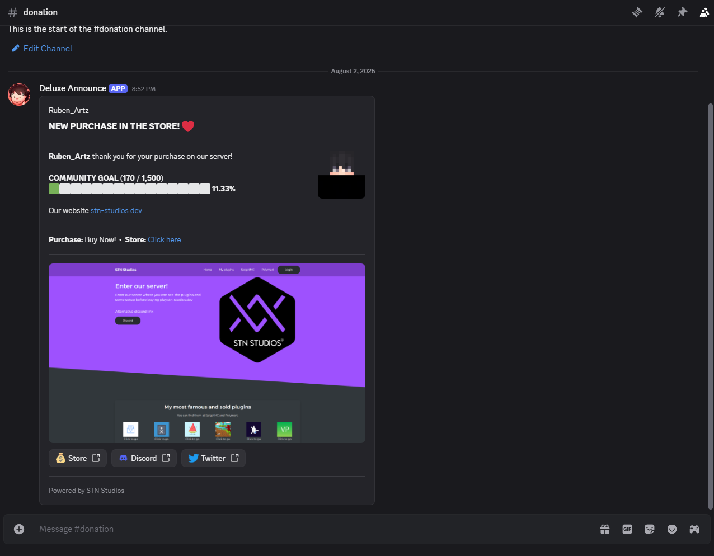Click the Deluxe Announce bot avatar
Screen dimensions: 714x556
(x=19, y=95)
